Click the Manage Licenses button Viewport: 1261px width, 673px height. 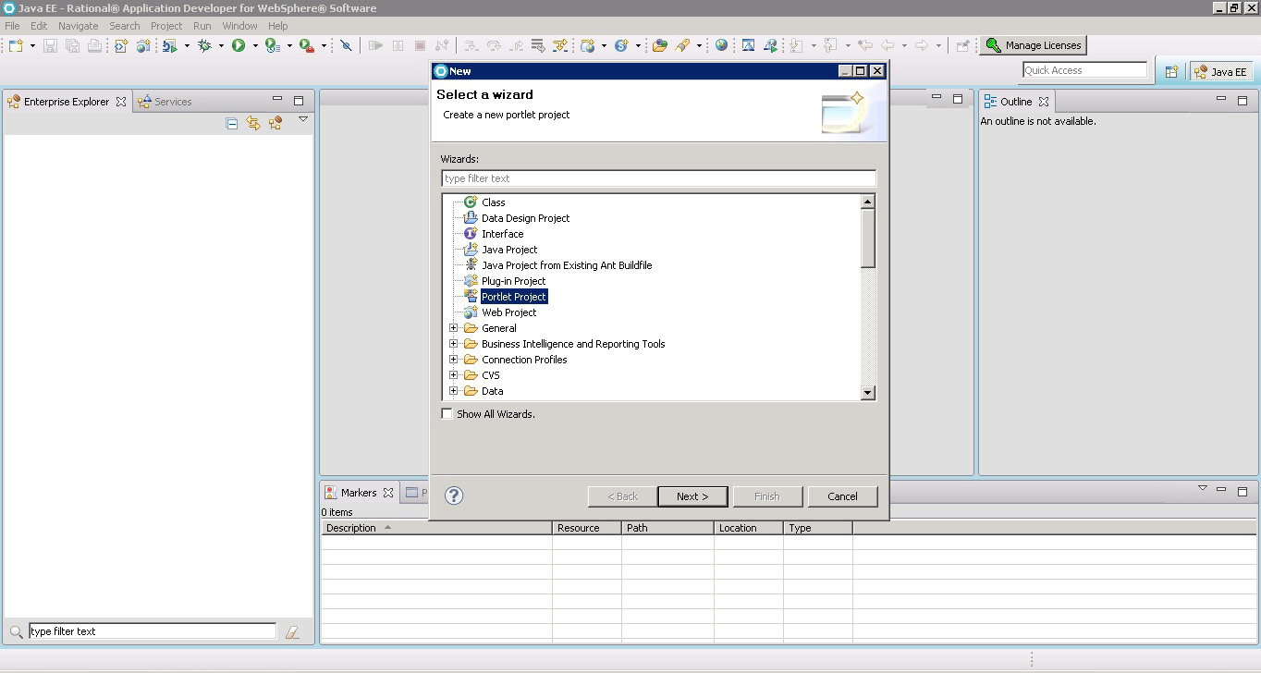click(x=1033, y=45)
